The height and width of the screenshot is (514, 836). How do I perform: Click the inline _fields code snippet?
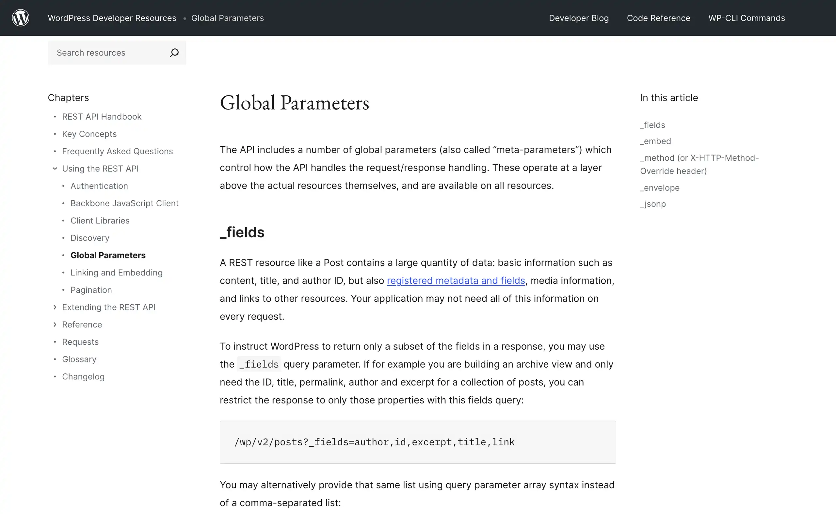click(259, 364)
